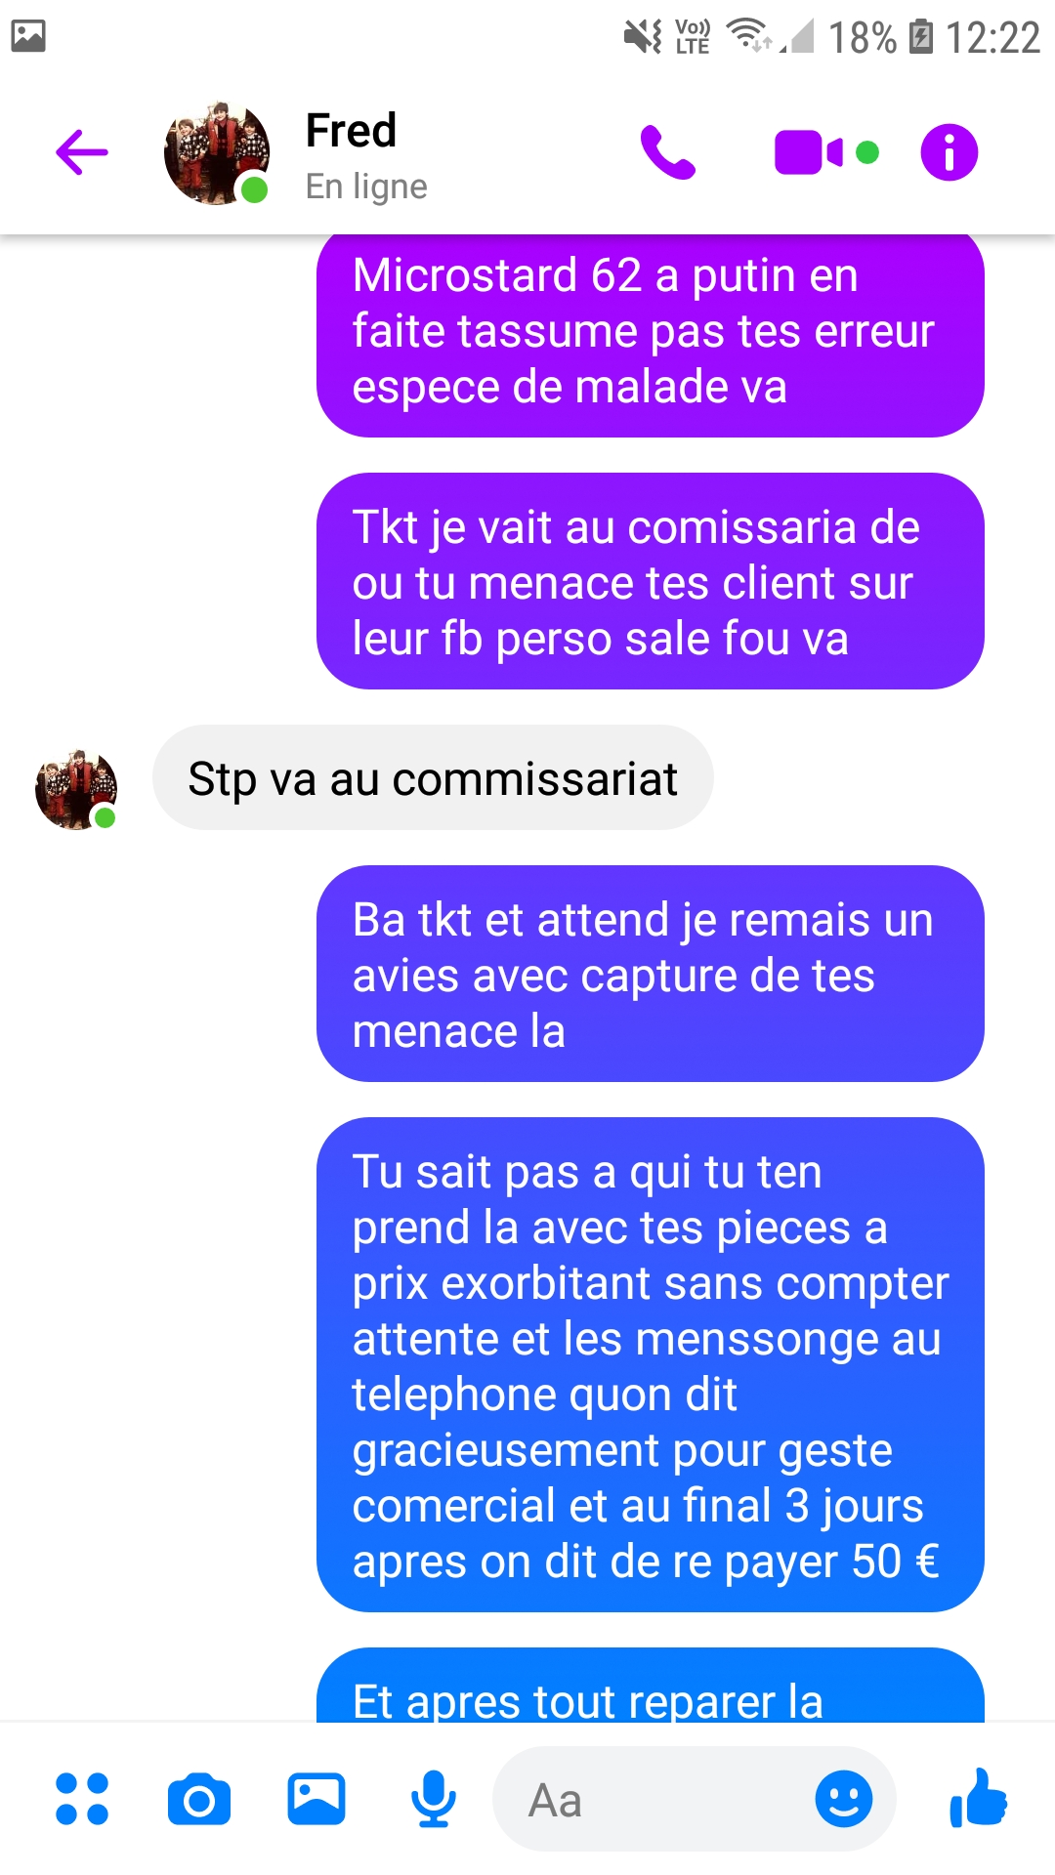This screenshot has height=1875, width=1055.
Task: Open conversation info with the i icon
Action: click(949, 152)
